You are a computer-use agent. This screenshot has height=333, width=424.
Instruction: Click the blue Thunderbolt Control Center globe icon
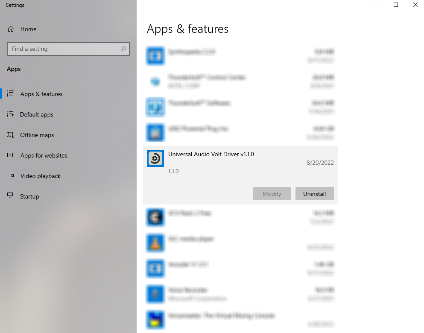(x=155, y=82)
